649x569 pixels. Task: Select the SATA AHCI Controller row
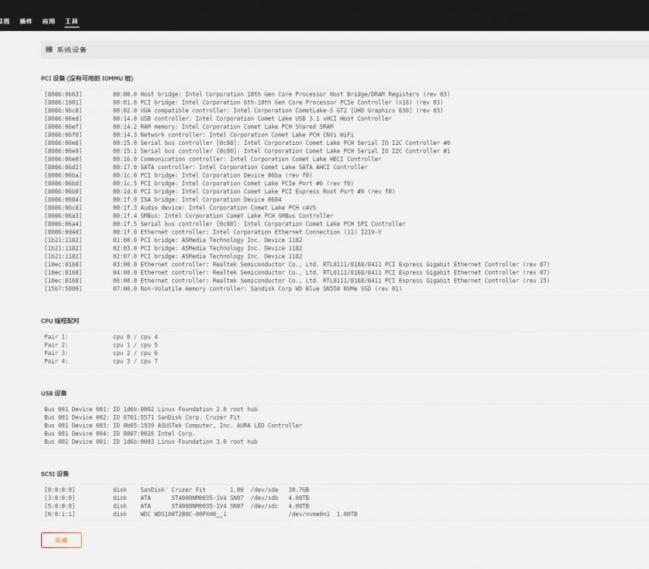[x=205, y=167]
